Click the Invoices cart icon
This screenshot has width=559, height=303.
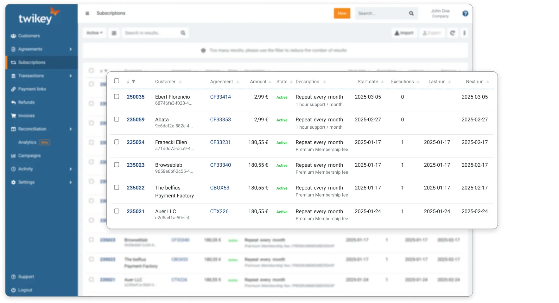[x=13, y=116]
